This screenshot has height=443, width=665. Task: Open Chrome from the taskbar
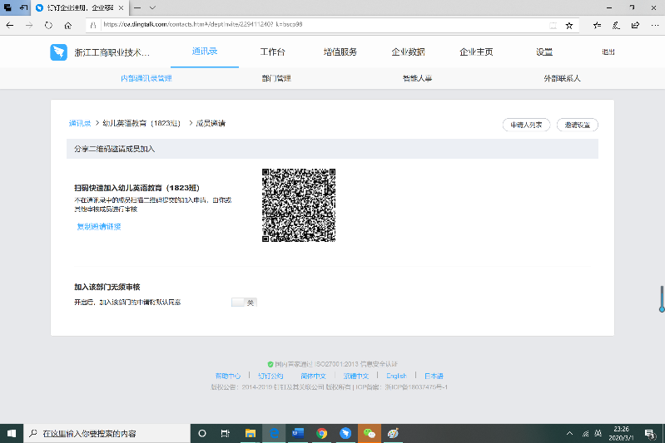321,433
